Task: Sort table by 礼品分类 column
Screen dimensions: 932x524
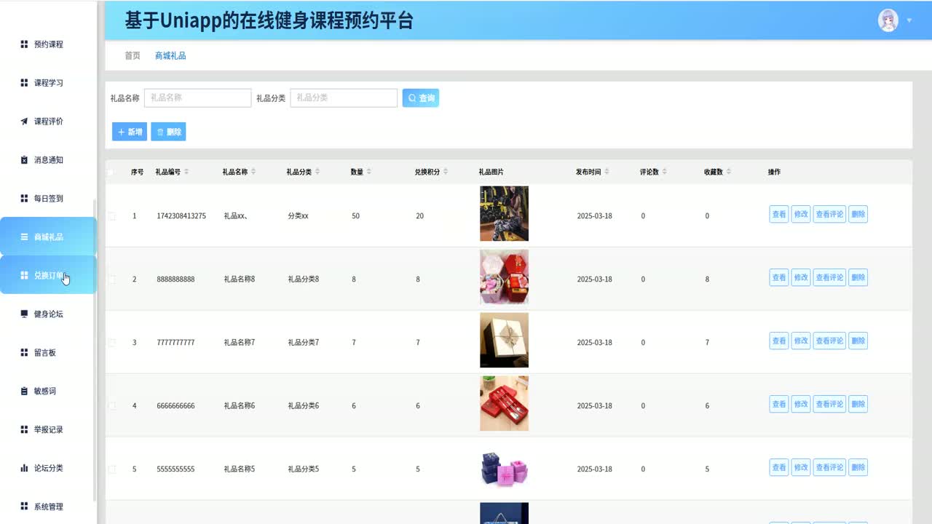Action: tap(317, 172)
